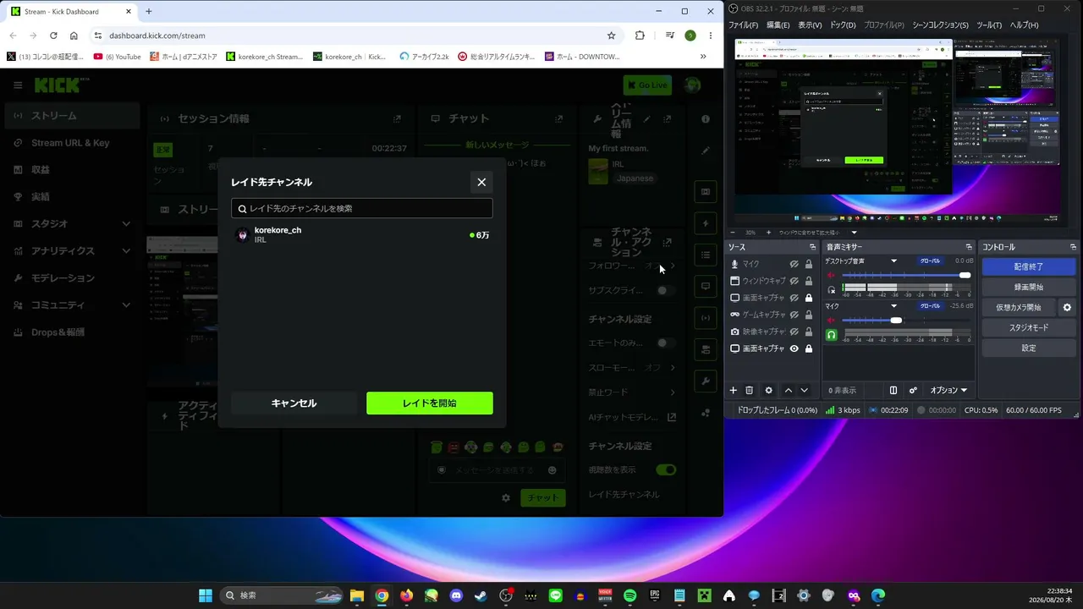1083x609 pixels.
Task: Toggle visibility of the 映像キャプチャ source
Action: pos(794,332)
